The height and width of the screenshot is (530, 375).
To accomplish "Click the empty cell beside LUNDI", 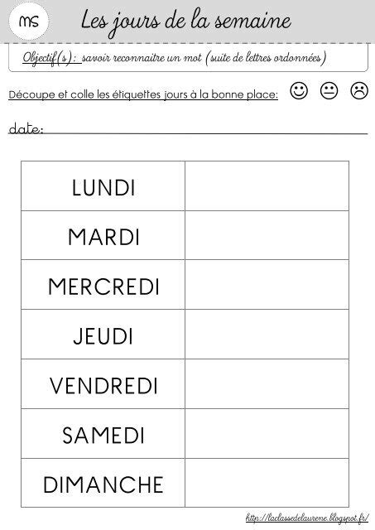I will [267, 185].
